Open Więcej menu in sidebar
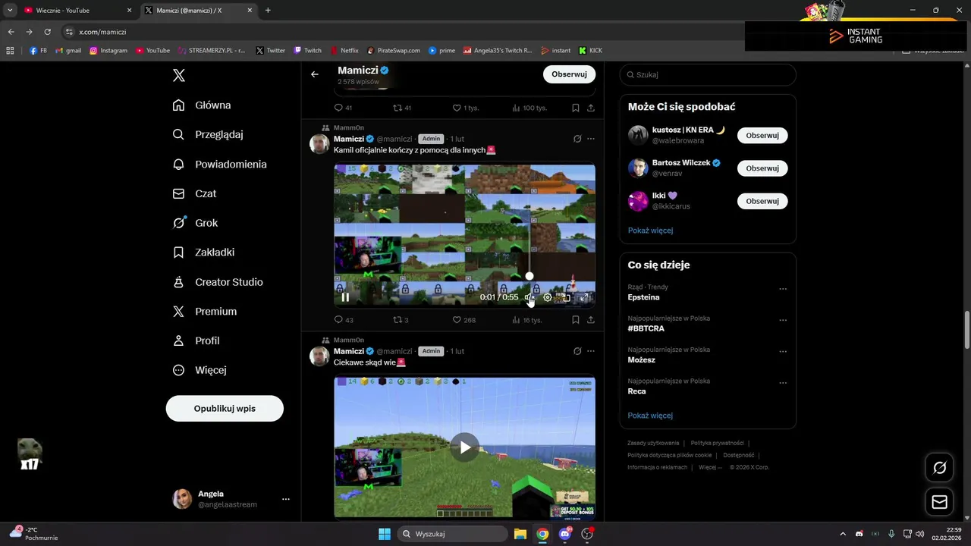 pyautogui.click(x=200, y=370)
